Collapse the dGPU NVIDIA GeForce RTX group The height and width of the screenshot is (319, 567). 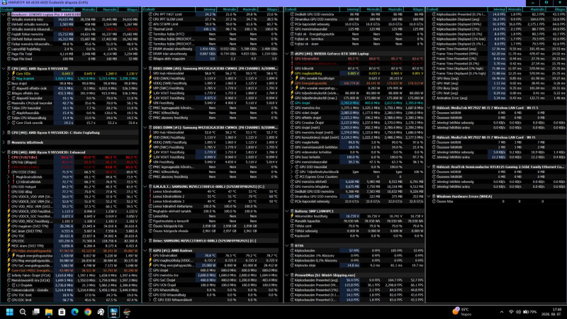(x=287, y=54)
